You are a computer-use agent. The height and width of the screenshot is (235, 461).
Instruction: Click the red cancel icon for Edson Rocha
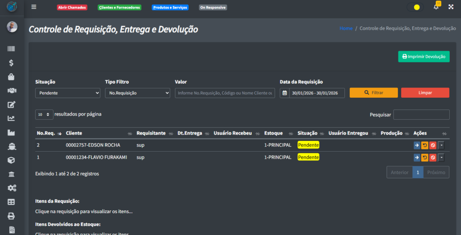433,145
